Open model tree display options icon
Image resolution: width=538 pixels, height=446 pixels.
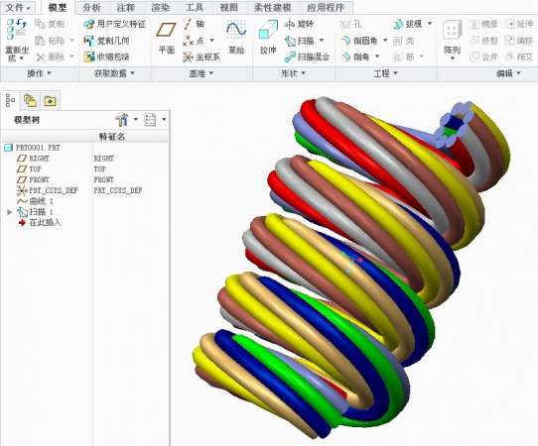point(150,120)
